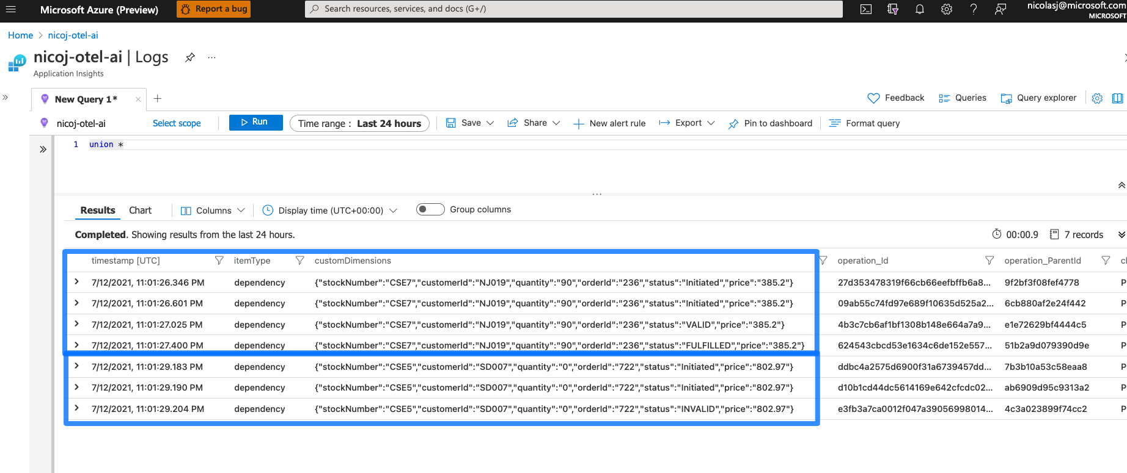
Task: Click the Select scope link
Action: pos(177,123)
